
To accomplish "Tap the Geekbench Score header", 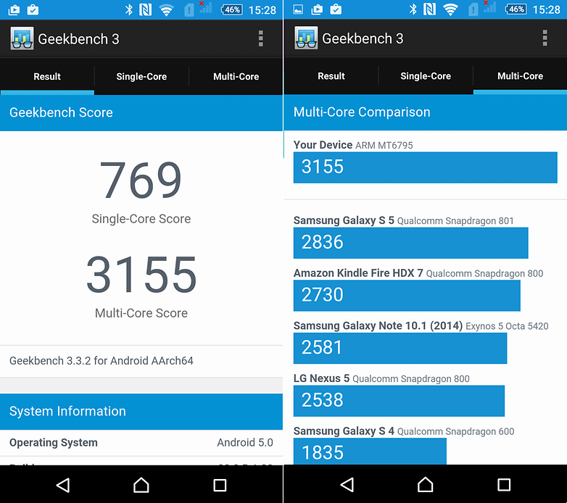I will tap(141, 113).
